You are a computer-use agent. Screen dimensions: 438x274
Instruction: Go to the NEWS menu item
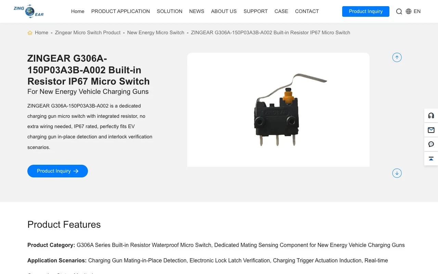click(x=197, y=11)
